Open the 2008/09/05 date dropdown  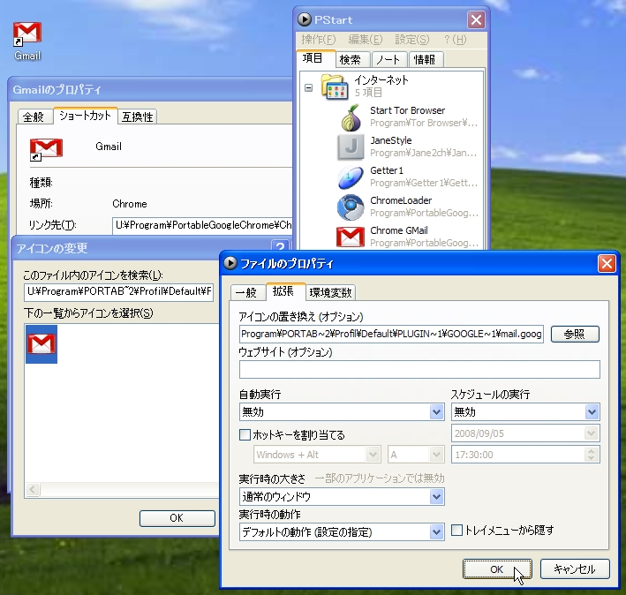pyautogui.click(x=592, y=433)
